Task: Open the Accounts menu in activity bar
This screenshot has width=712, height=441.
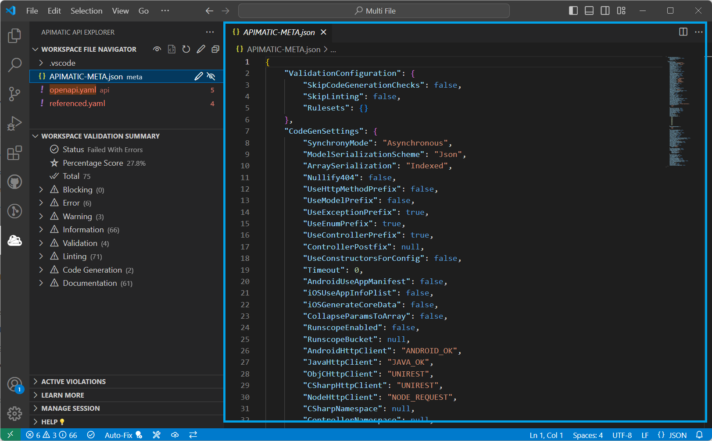Action: click(14, 384)
